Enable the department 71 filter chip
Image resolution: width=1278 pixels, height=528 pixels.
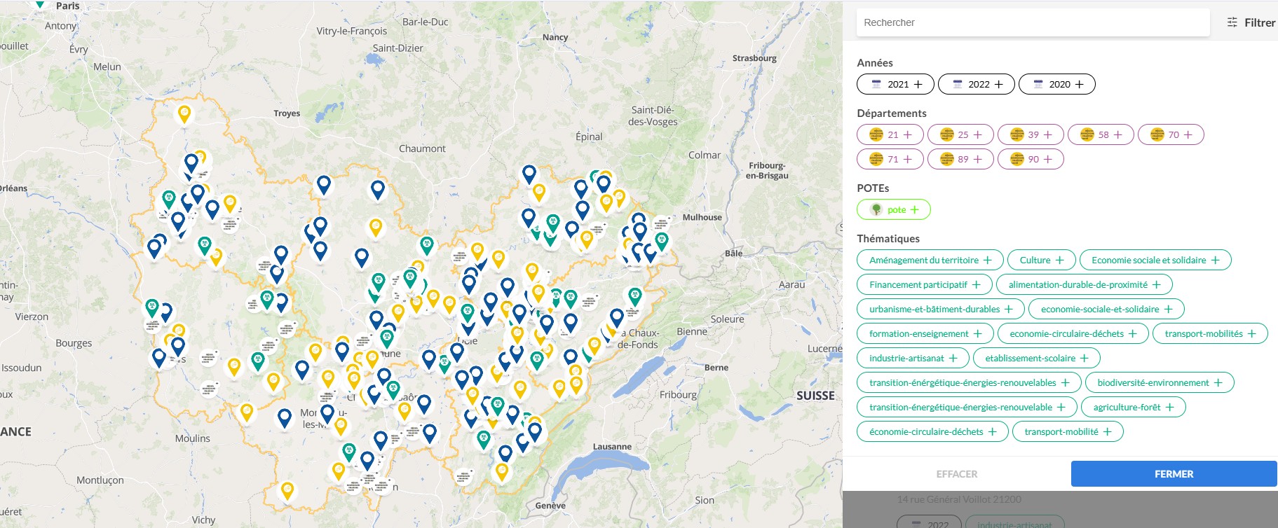(890, 159)
